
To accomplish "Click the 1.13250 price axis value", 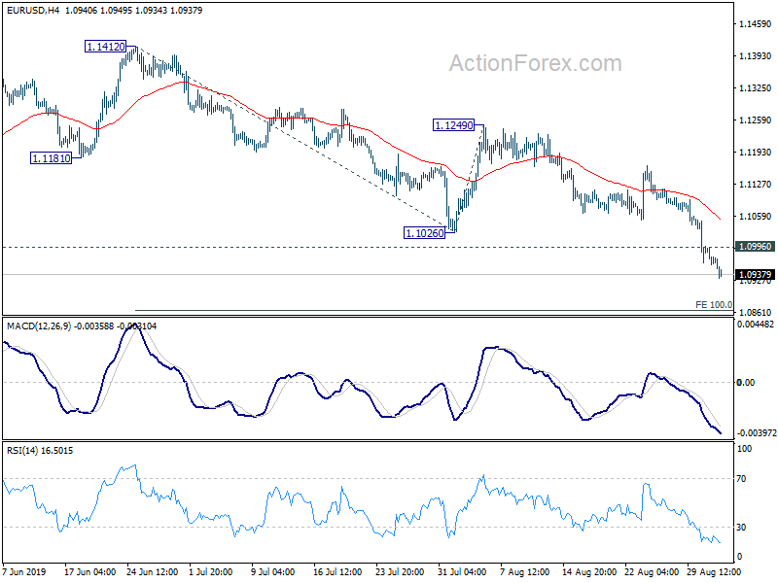I will (756, 88).
